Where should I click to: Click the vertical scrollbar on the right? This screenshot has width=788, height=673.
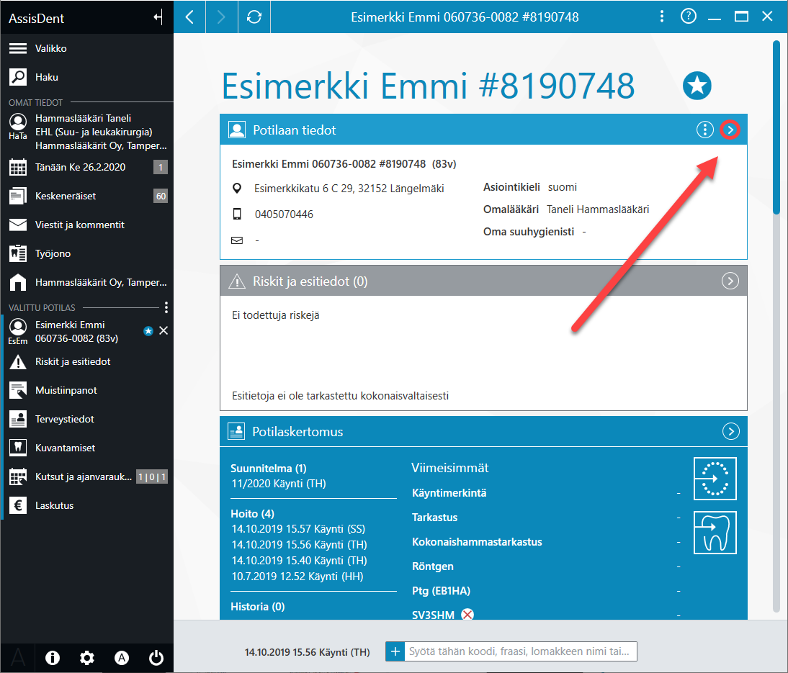776,327
